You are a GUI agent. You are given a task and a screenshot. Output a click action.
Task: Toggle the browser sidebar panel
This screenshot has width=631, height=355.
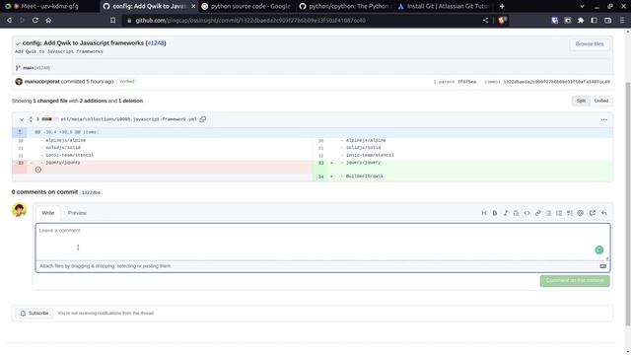tap(594, 20)
